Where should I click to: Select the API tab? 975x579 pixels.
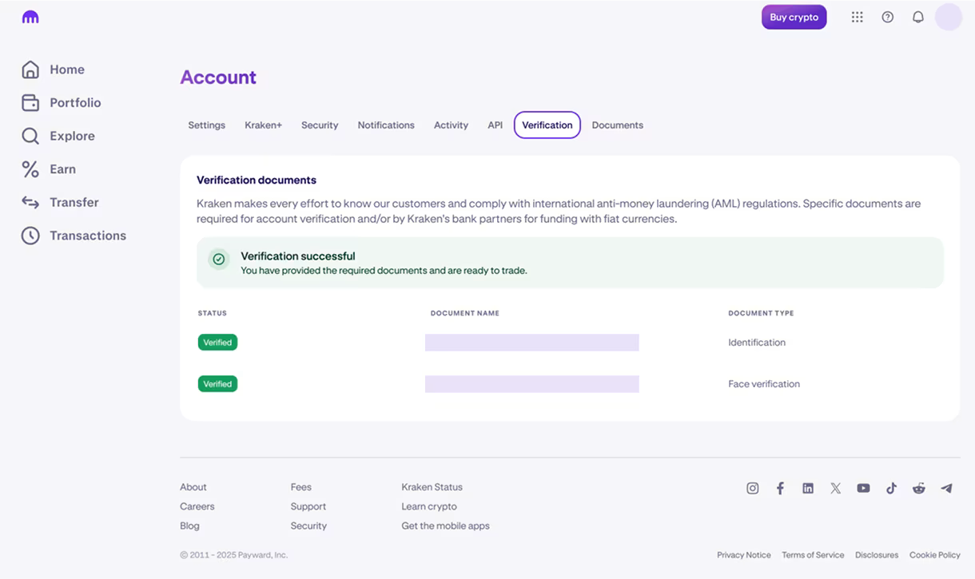(495, 125)
